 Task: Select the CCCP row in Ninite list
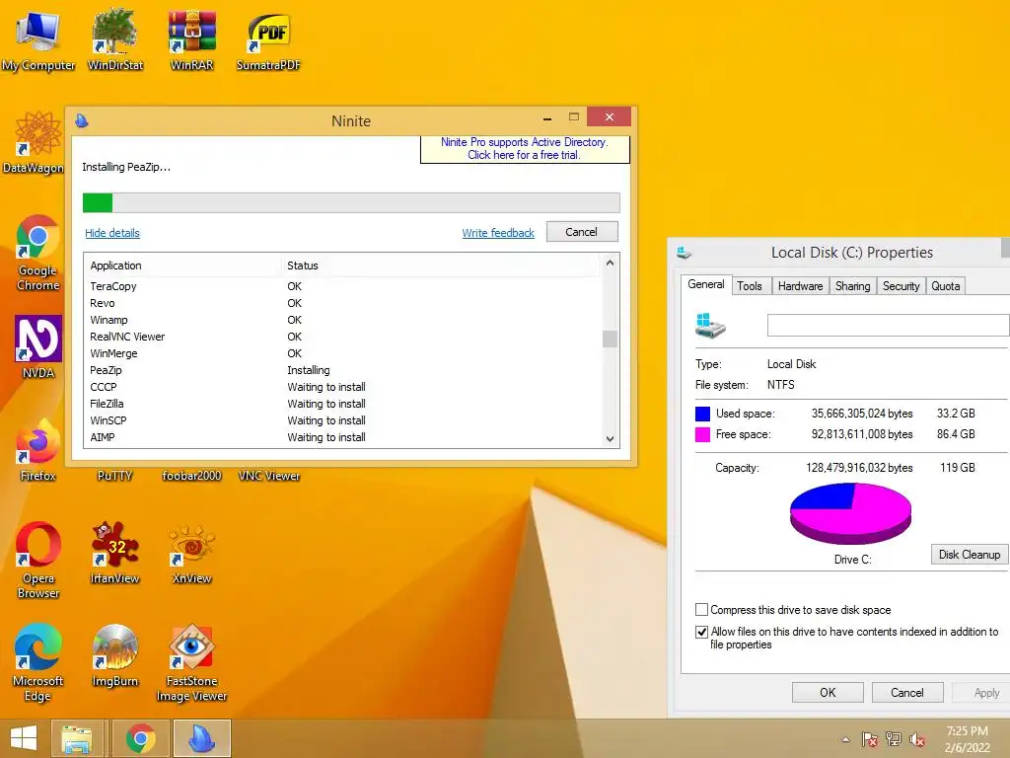click(342, 387)
